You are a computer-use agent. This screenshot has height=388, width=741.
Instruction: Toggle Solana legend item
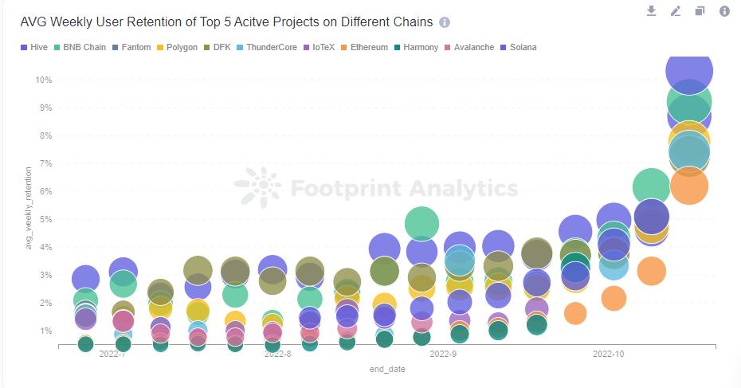click(x=518, y=47)
